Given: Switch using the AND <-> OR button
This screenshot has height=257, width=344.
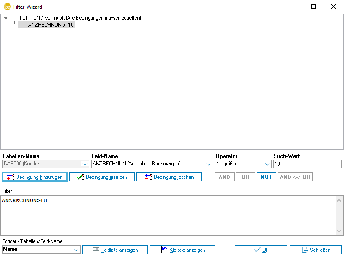Looking at the screenshot, I should click(x=295, y=177).
